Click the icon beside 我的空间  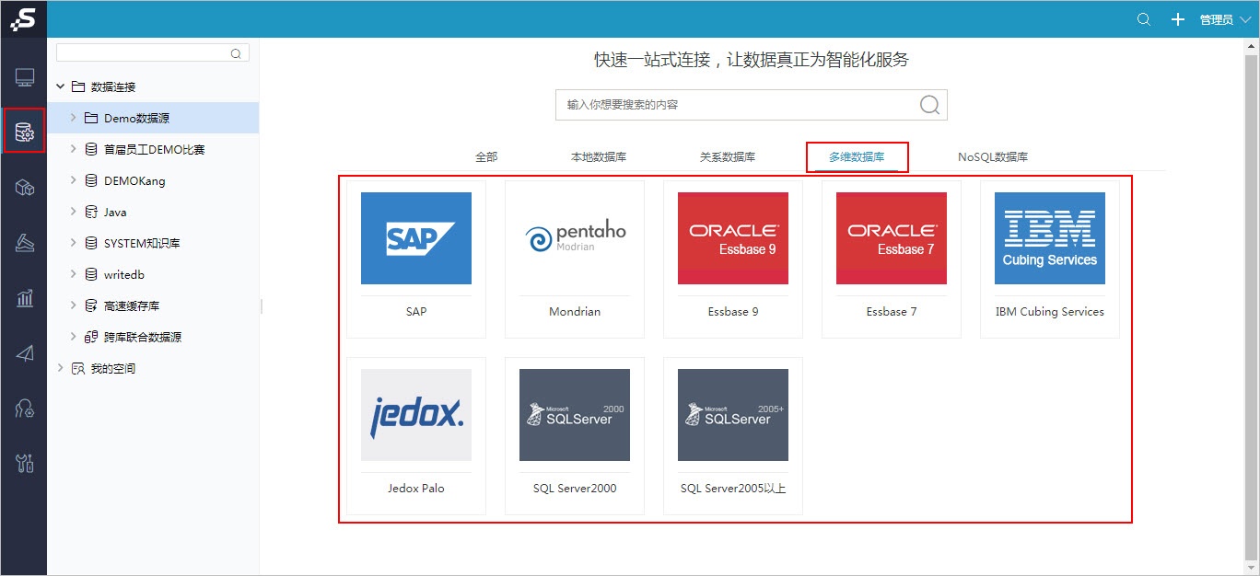tap(78, 368)
